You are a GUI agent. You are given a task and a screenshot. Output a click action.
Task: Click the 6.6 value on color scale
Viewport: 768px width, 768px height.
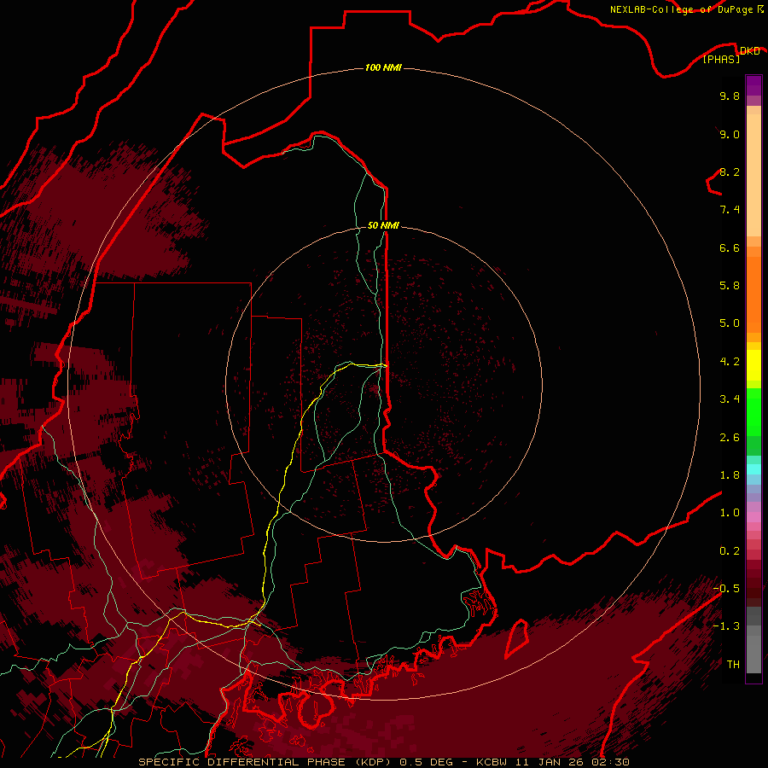(x=730, y=247)
